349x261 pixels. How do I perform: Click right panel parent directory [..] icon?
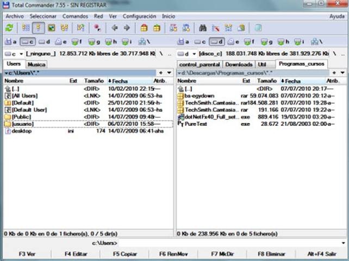pyautogui.click(x=180, y=89)
